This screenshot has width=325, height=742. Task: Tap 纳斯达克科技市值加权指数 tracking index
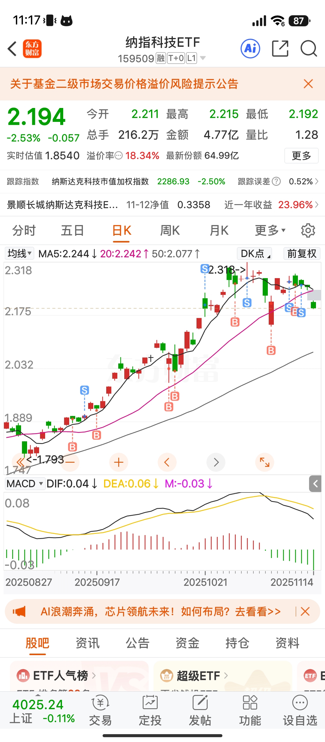(101, 182)
